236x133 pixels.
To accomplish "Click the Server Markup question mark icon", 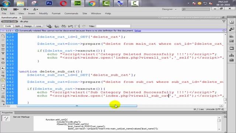I will click(x=6, y=118).
